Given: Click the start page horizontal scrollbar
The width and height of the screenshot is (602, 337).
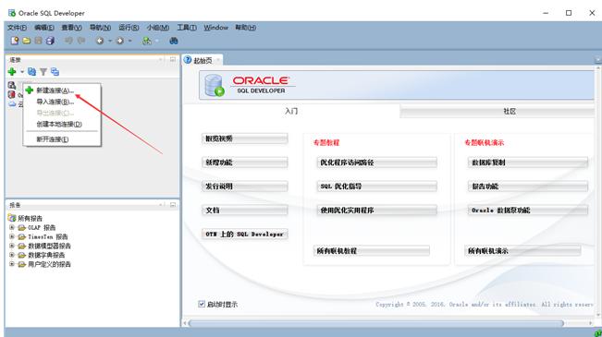Looking at the screenshot, I should click(x=376, y=323).
